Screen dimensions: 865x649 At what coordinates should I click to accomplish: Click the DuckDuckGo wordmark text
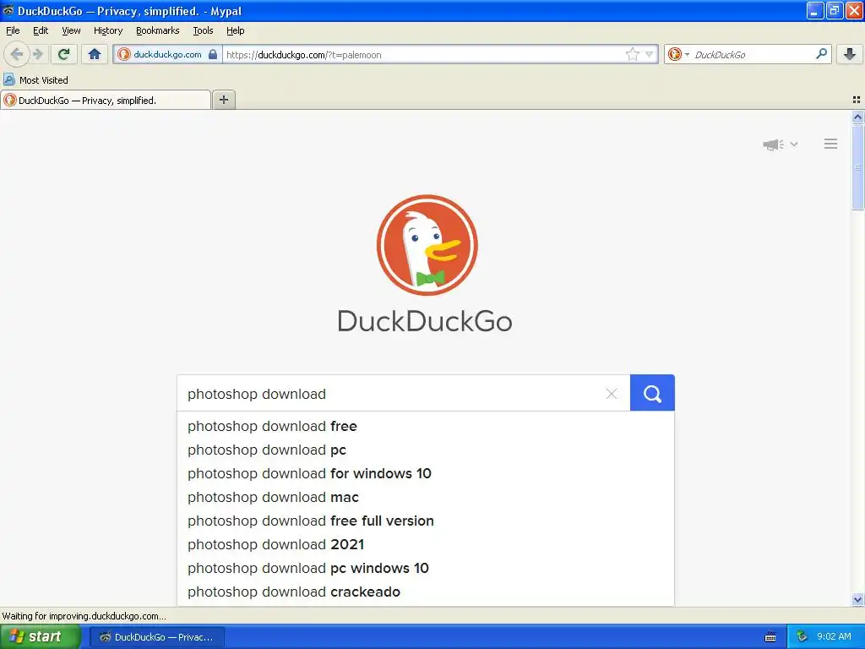click(x=425, y=321)
